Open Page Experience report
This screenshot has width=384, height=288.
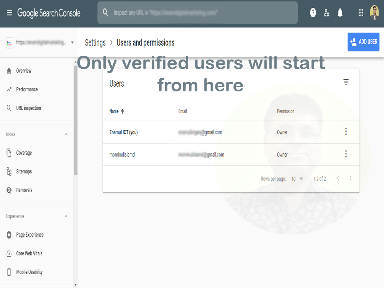(x=30, y=235)
